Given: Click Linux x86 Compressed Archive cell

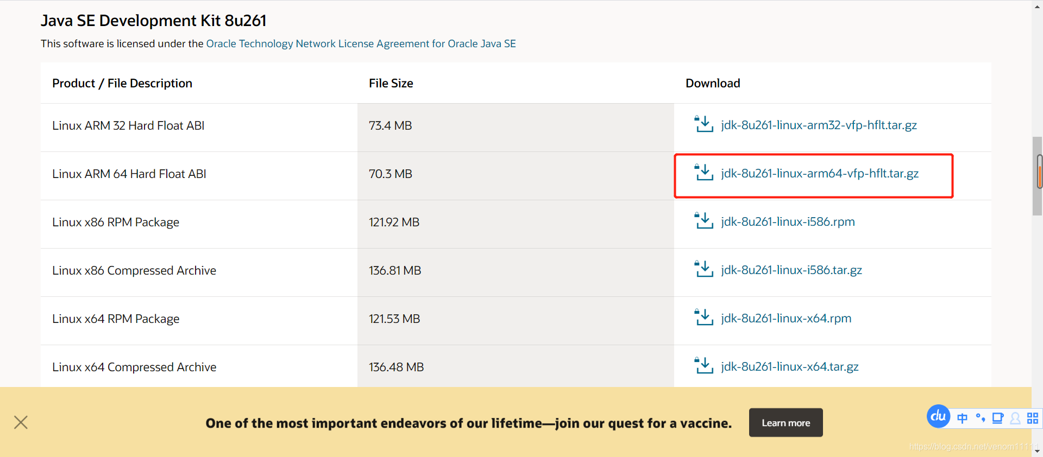Looking at the screenshot, I should (199, 272).
